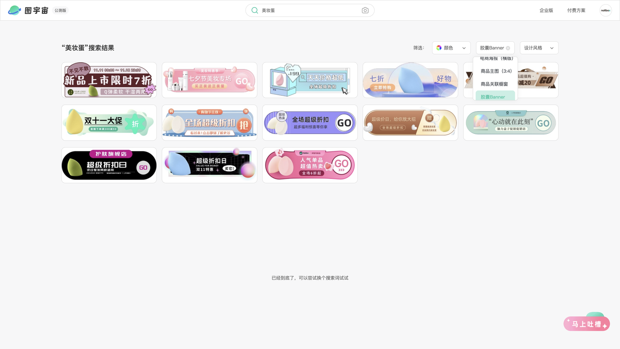Click the 公测版 badge
620x349 pixels.
(60, 10)
